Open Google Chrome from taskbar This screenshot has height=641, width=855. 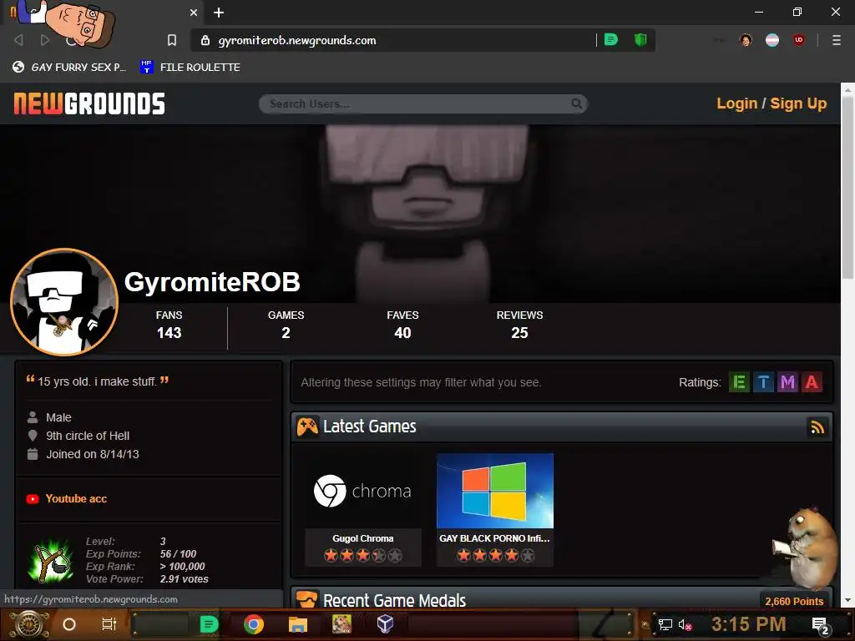pyautogui.click(x=254, y=624)
